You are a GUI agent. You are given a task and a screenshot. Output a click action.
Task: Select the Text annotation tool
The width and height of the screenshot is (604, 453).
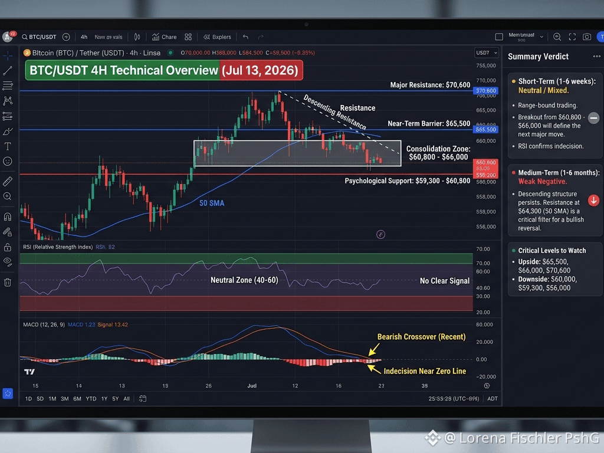click(x=8, y=146)
